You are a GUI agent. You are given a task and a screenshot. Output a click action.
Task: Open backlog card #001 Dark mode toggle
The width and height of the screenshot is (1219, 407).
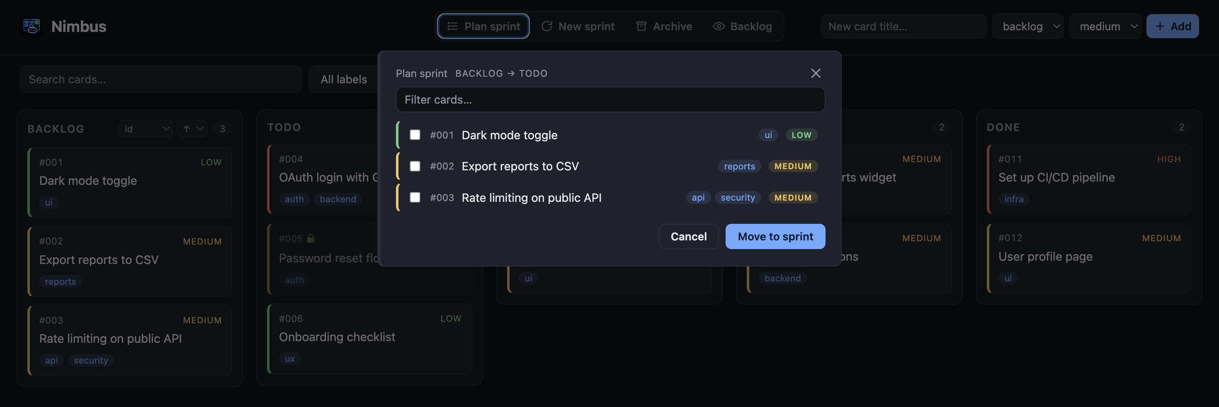[x=130, y=182]
